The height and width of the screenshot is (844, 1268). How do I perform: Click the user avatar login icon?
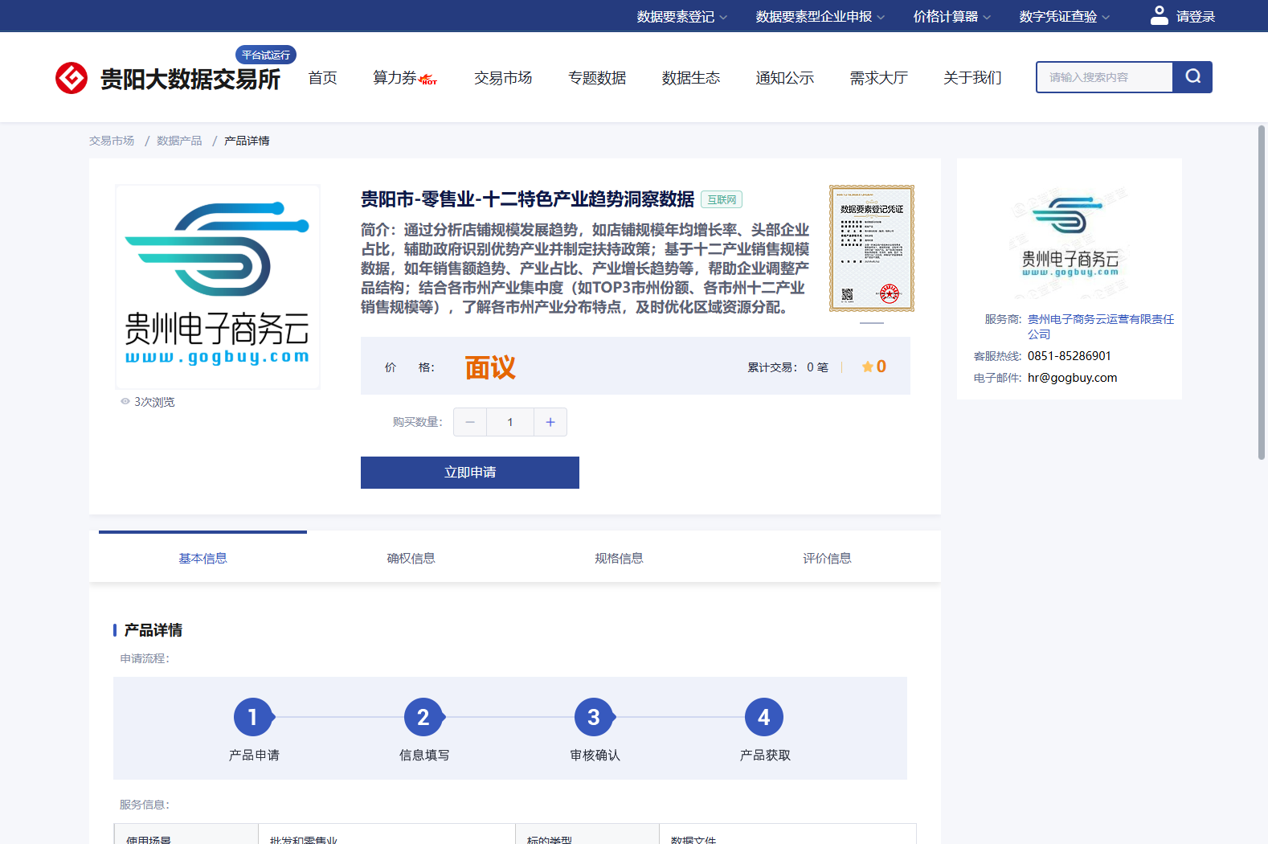[1159, 15]
